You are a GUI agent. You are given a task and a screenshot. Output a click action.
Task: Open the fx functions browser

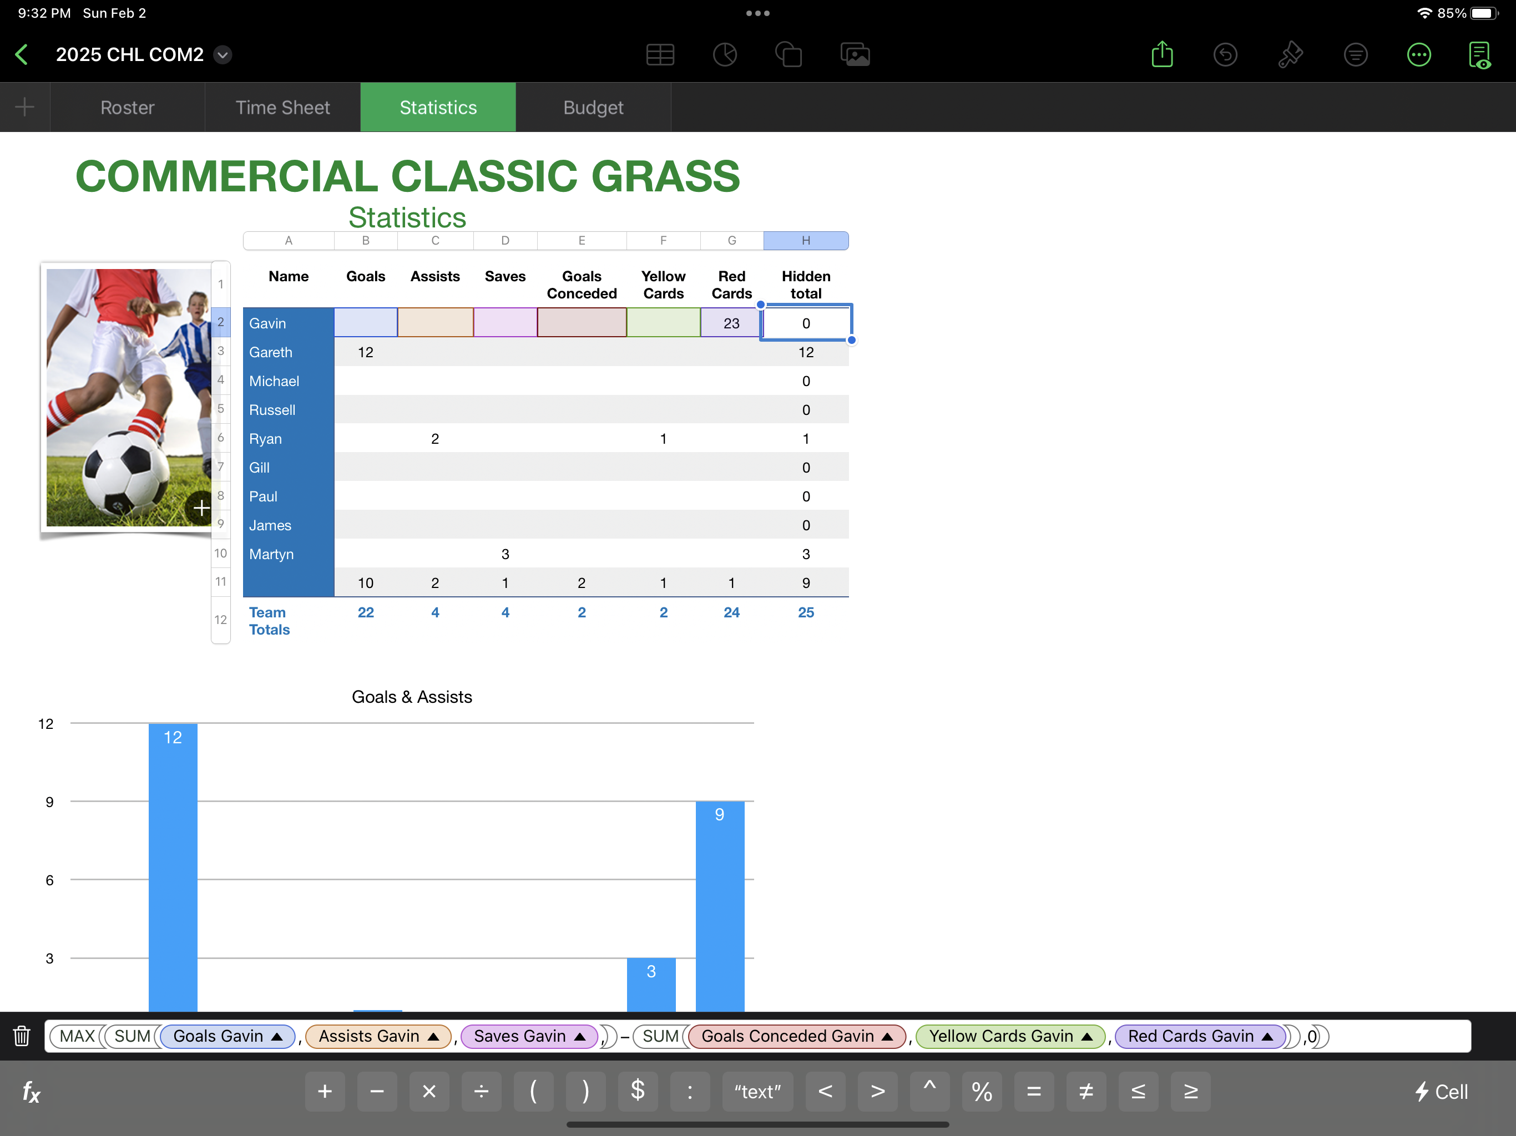(x=32, y=1091)
